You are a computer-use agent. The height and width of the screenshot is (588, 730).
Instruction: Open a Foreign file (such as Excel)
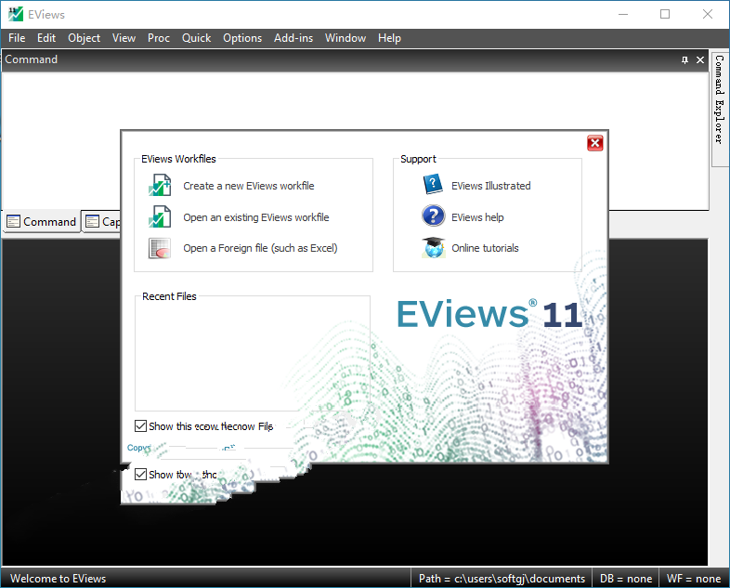tap(260, 248)
